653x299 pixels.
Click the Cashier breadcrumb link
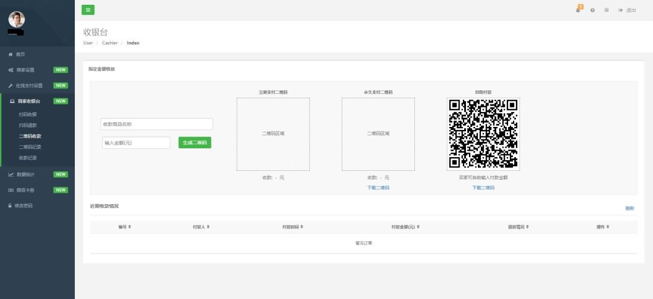(x=110, y=43)
